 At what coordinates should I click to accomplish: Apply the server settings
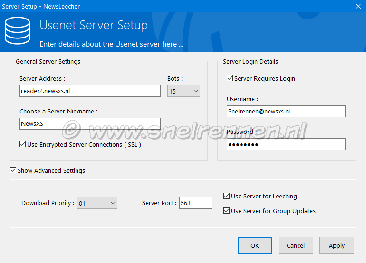click(337, 245)
